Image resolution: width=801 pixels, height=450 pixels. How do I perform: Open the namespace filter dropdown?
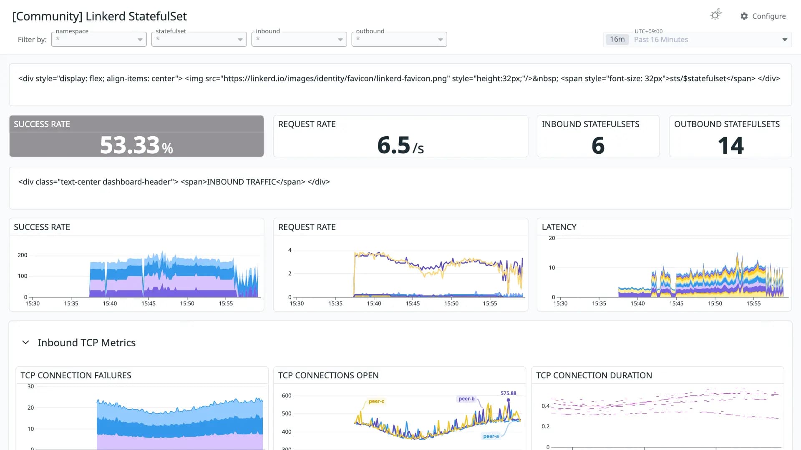click(99, 39)
